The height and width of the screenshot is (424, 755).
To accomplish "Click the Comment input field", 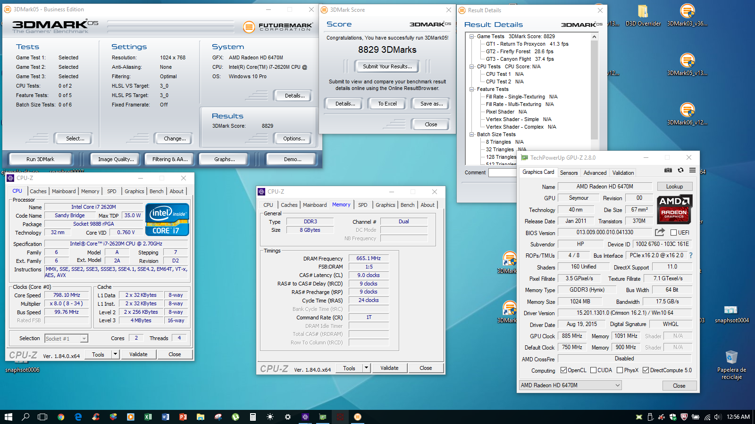I will pyautogui.click(x=503, y=172).
